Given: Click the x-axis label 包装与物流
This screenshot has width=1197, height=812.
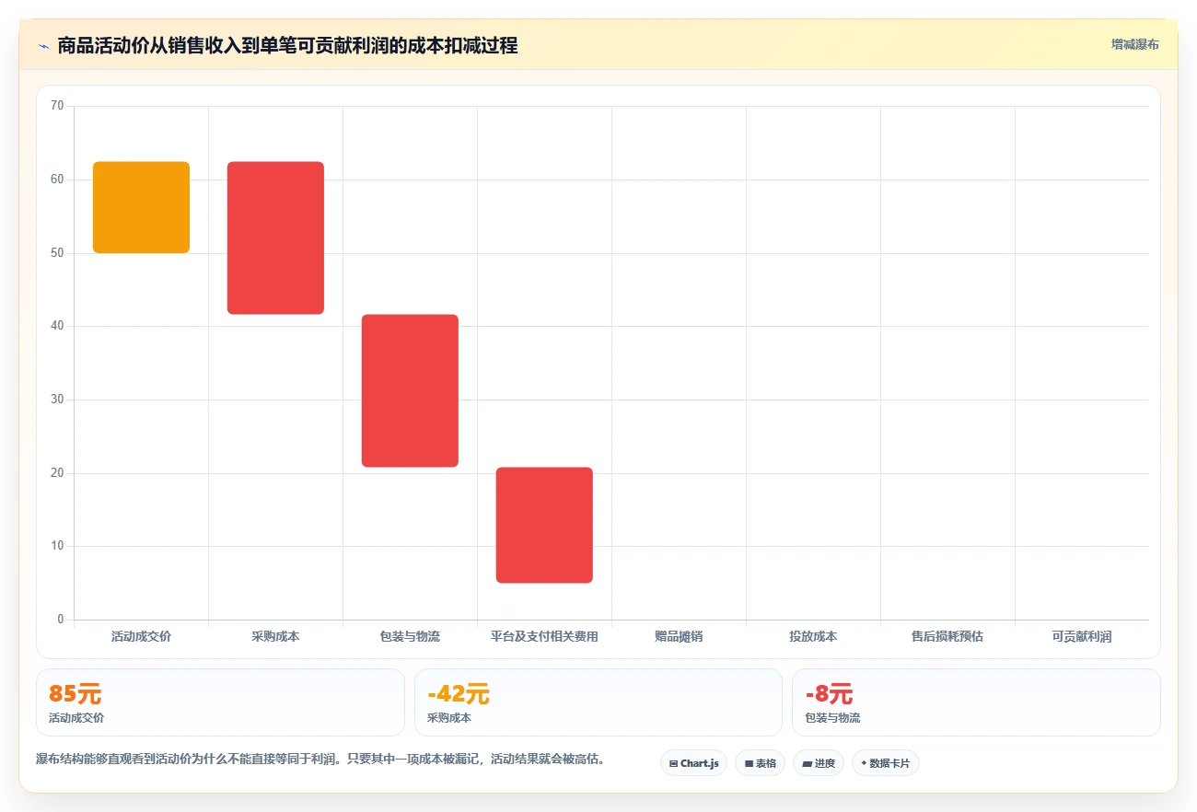Looking at the screenshot, I should pos(410,636).
